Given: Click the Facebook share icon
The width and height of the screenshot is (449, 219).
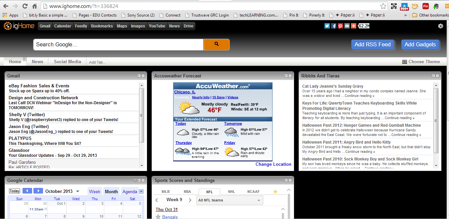Looking at the screenshot, I should pyautogui.click(x=334, y=26).
